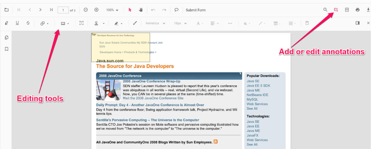The height and width of the screenshot is (149, 371).
Task: Click the 2008 JavaOne Conference header bar
Action: pos(169,76)
